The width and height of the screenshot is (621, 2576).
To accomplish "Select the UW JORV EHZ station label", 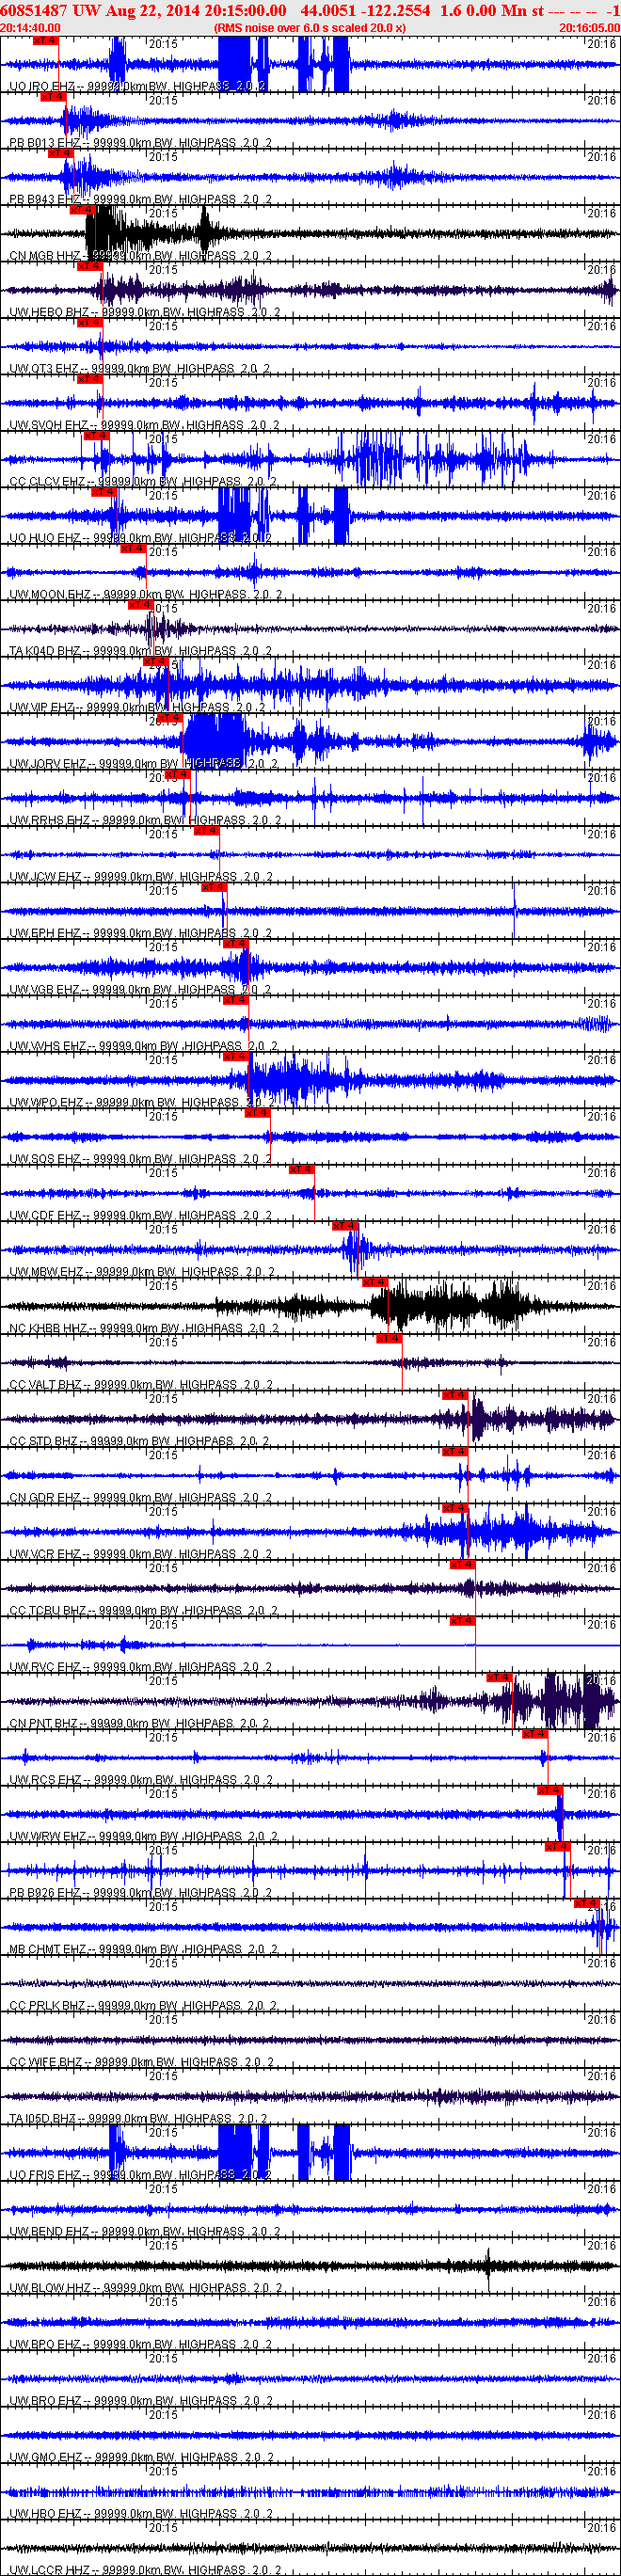I will click(x=143, y=765).
